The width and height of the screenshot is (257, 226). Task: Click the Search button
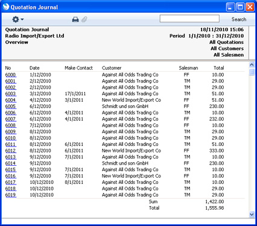(239, 19)
